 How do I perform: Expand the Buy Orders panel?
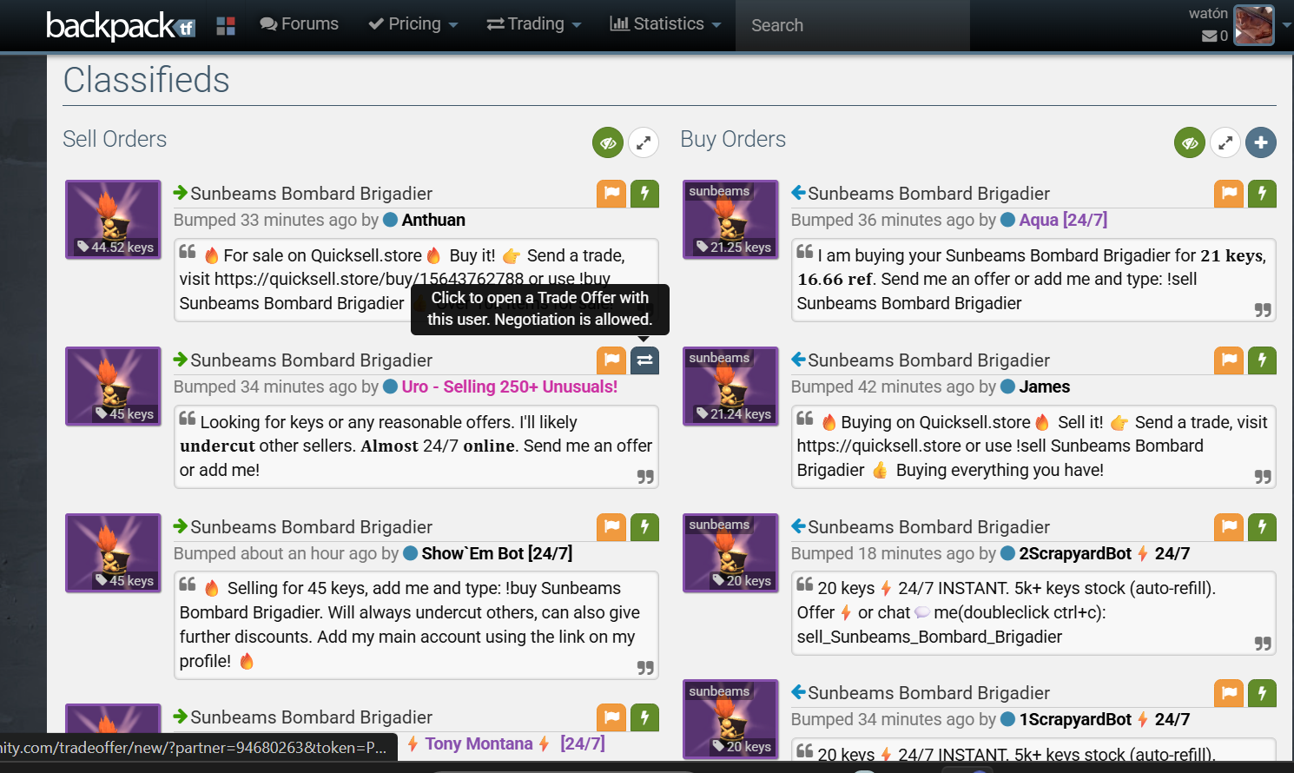(x=1225, y=142)
